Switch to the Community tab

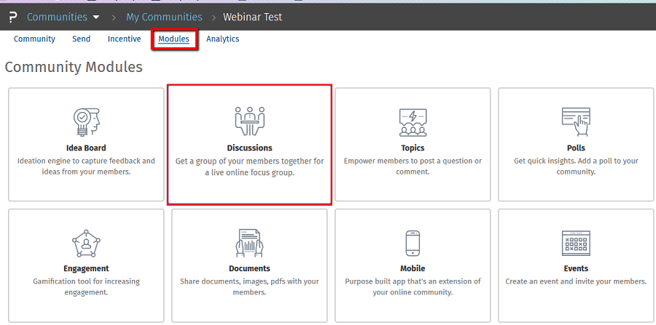pyautogui.click(x=34, y=39)
